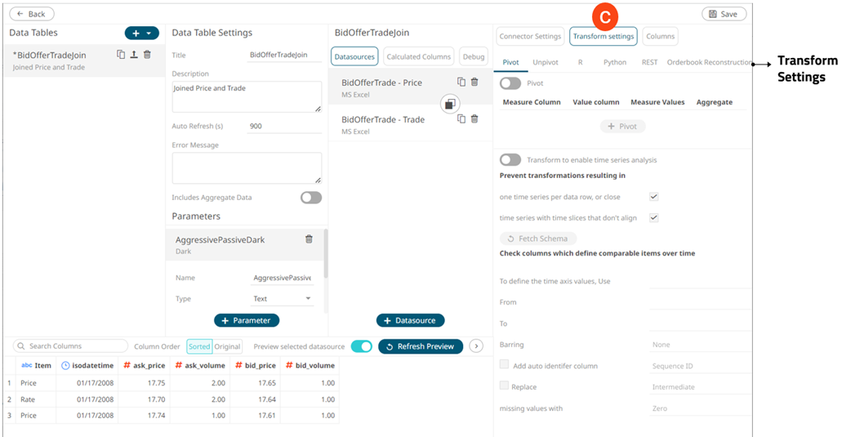The image size is (842, 437).
Task: Open the Calculated Columns tab
Action: (419, 56)
